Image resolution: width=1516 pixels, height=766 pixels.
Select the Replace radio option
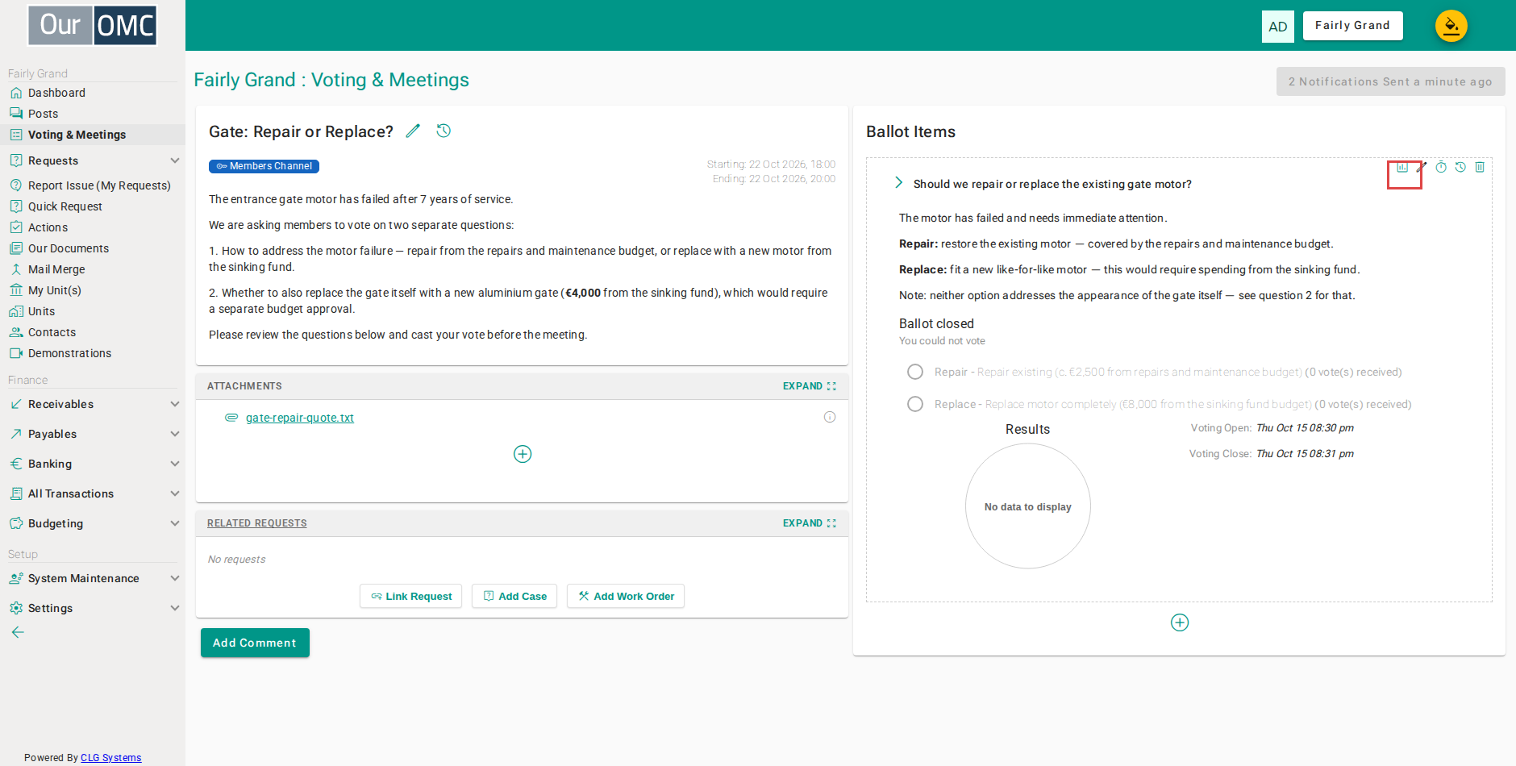pyautogui.click(x=915, y=404)
